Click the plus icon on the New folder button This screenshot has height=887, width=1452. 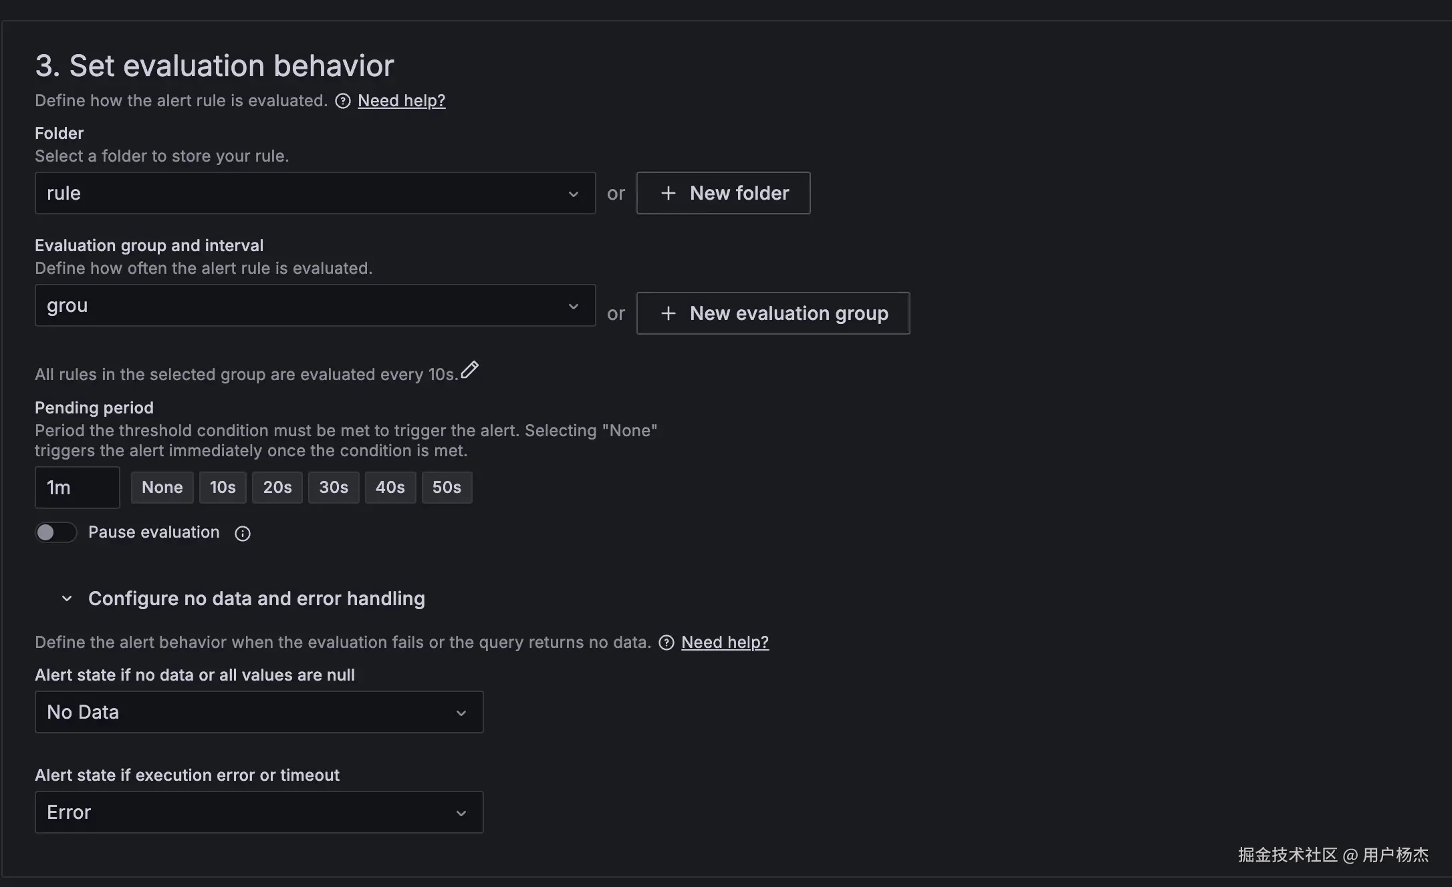point(668,193)
